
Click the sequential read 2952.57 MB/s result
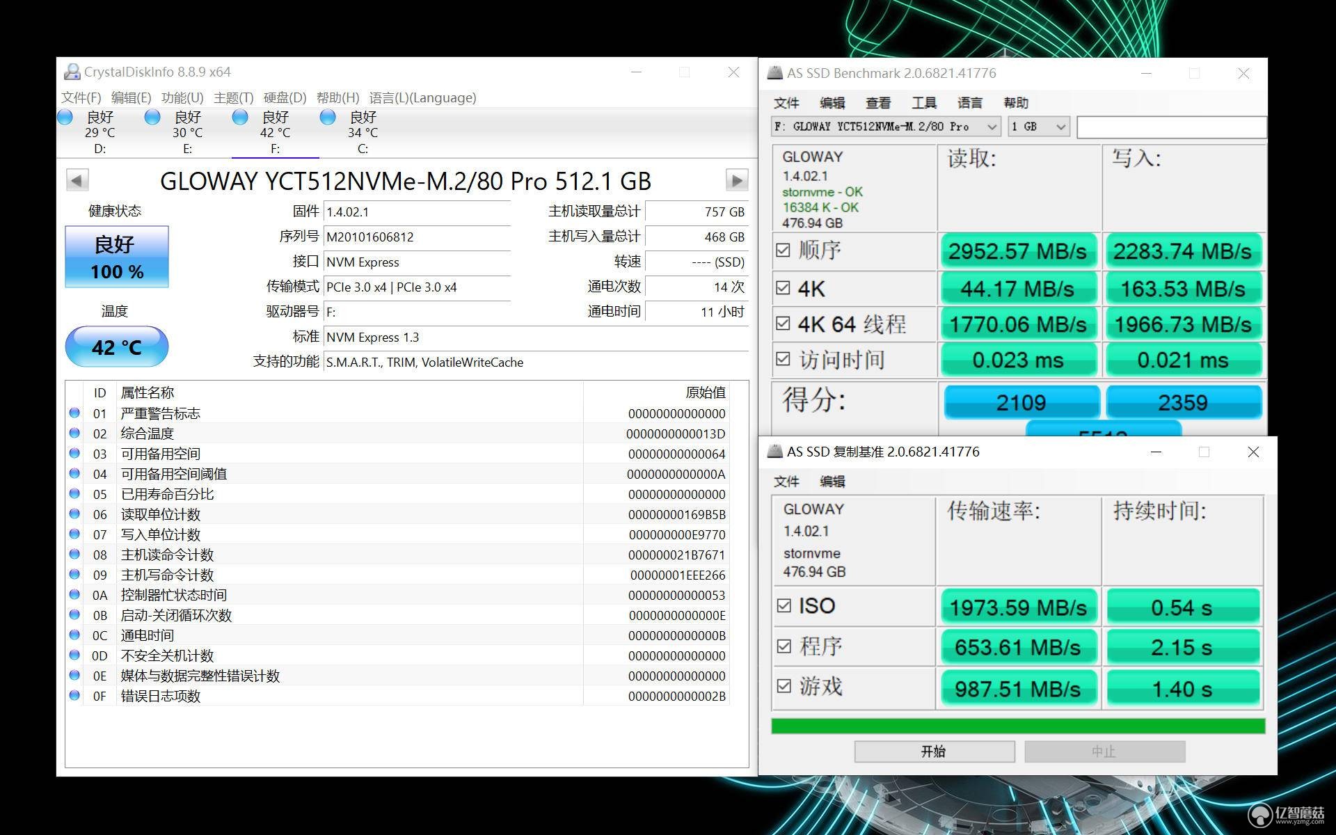(x=1018, y=250)
